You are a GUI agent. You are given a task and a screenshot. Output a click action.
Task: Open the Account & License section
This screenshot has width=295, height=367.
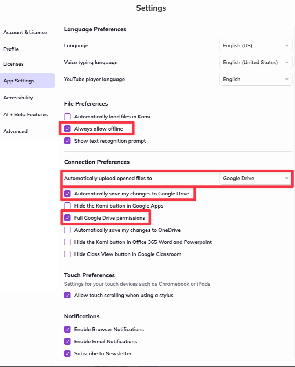pyautogui.click(x=25, y=32)
